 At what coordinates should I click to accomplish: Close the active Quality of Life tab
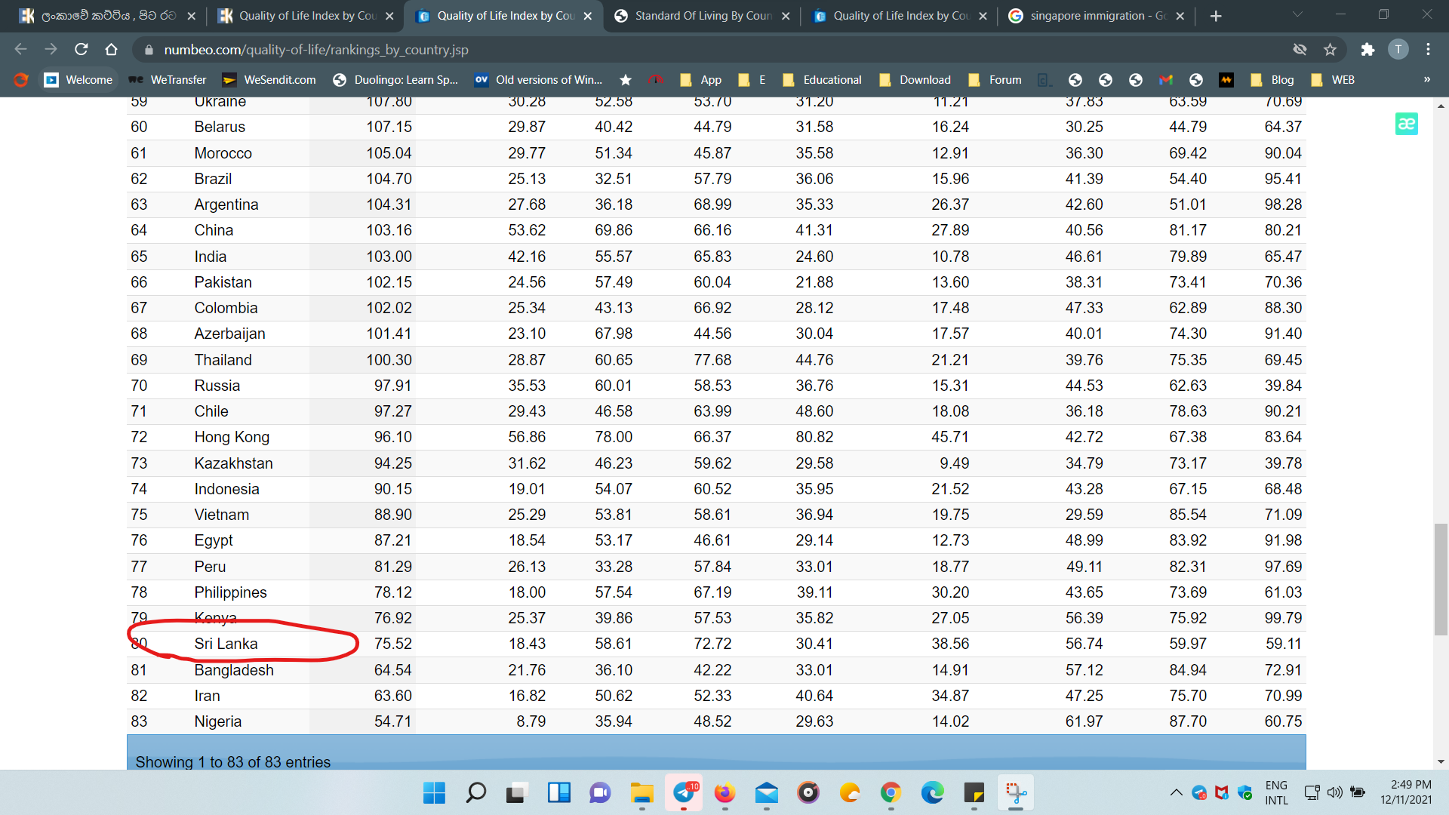(588, 16)
